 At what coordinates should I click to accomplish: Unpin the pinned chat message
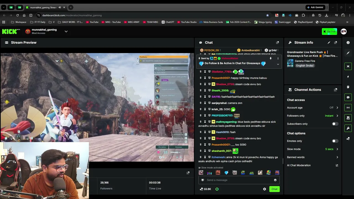tap(270, 58)
